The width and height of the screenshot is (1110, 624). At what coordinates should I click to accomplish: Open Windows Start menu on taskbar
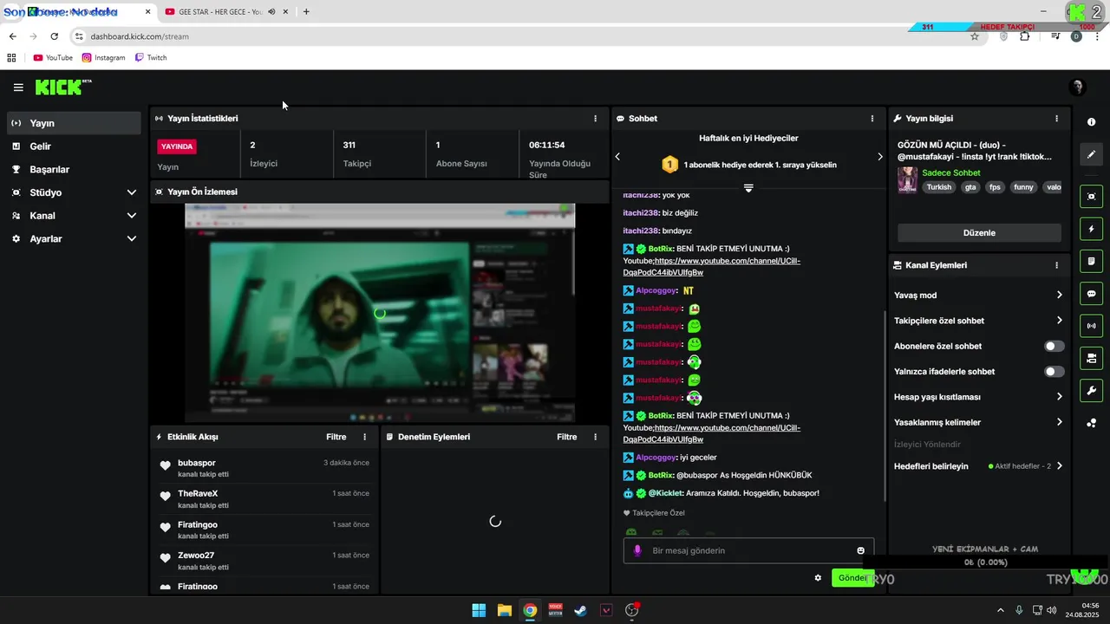coord(479,610)
